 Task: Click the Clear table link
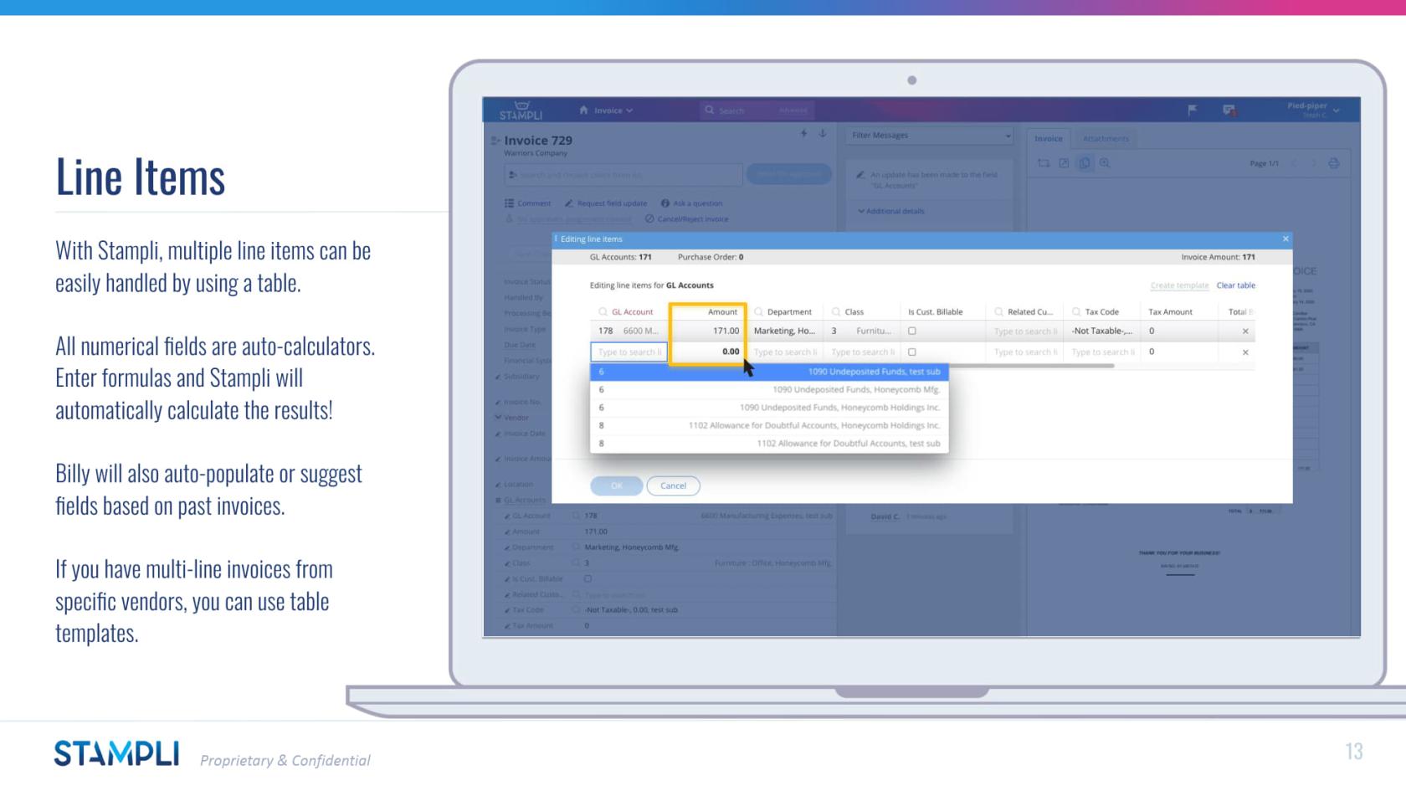point(1235,285)
